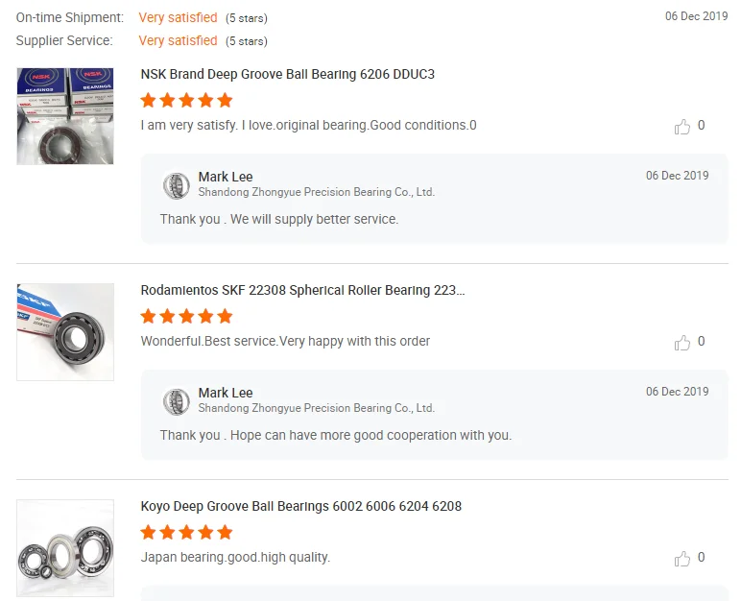
Task: Click Mark Lee's avatar in the first reply
Action: pyautogui.click(x=177, y=185)
